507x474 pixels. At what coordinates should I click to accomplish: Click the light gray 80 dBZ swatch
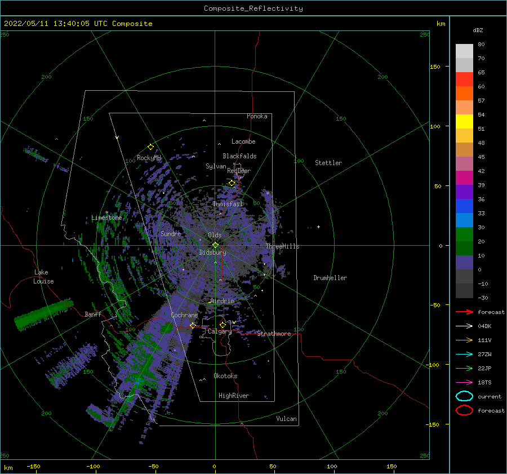click(x=464, y=51)
